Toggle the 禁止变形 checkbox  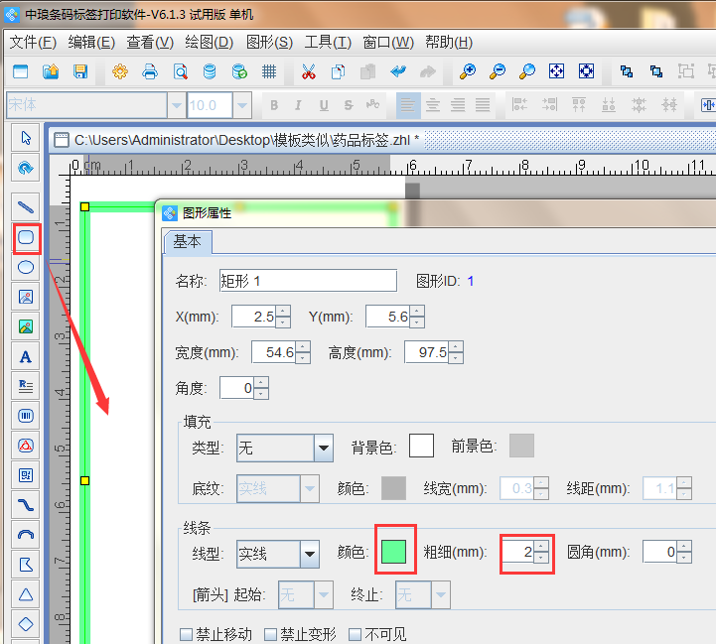click(x=271, y=635)
